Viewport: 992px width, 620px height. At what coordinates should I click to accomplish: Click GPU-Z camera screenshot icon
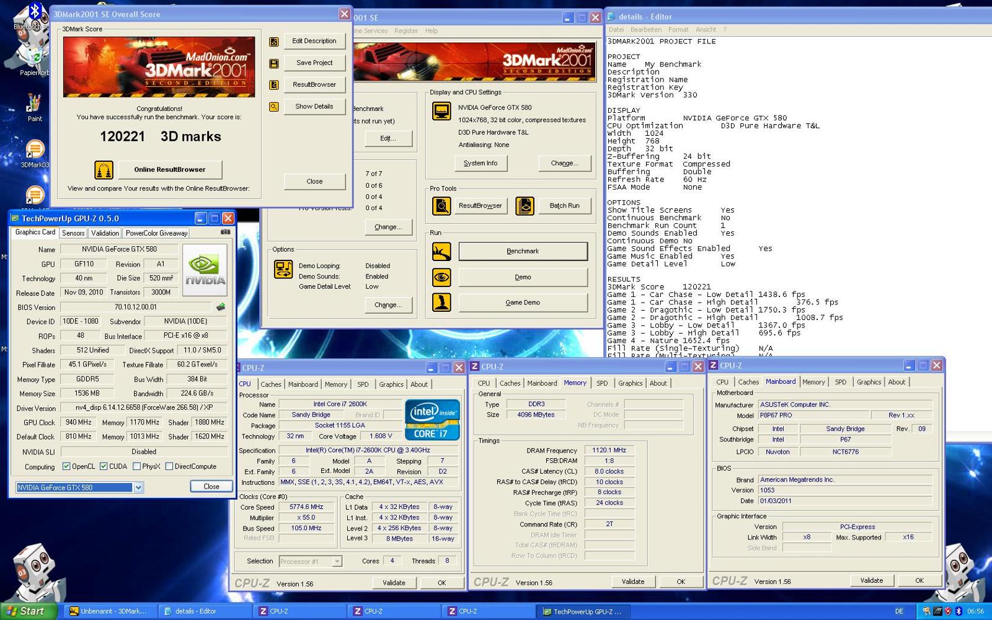click(x=225, y=232)
